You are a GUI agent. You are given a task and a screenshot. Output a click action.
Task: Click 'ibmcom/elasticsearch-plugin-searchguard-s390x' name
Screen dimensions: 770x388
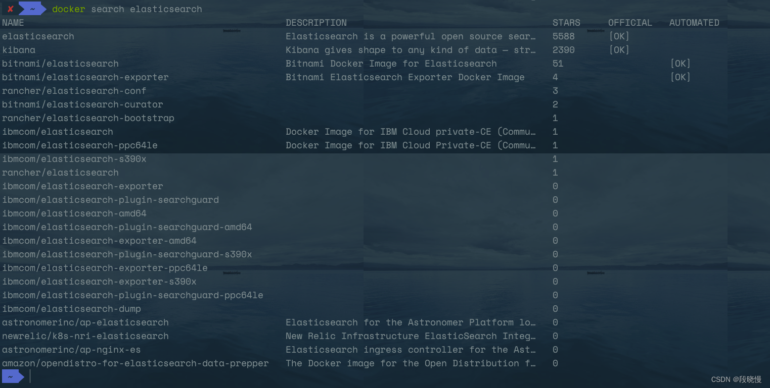127,254
